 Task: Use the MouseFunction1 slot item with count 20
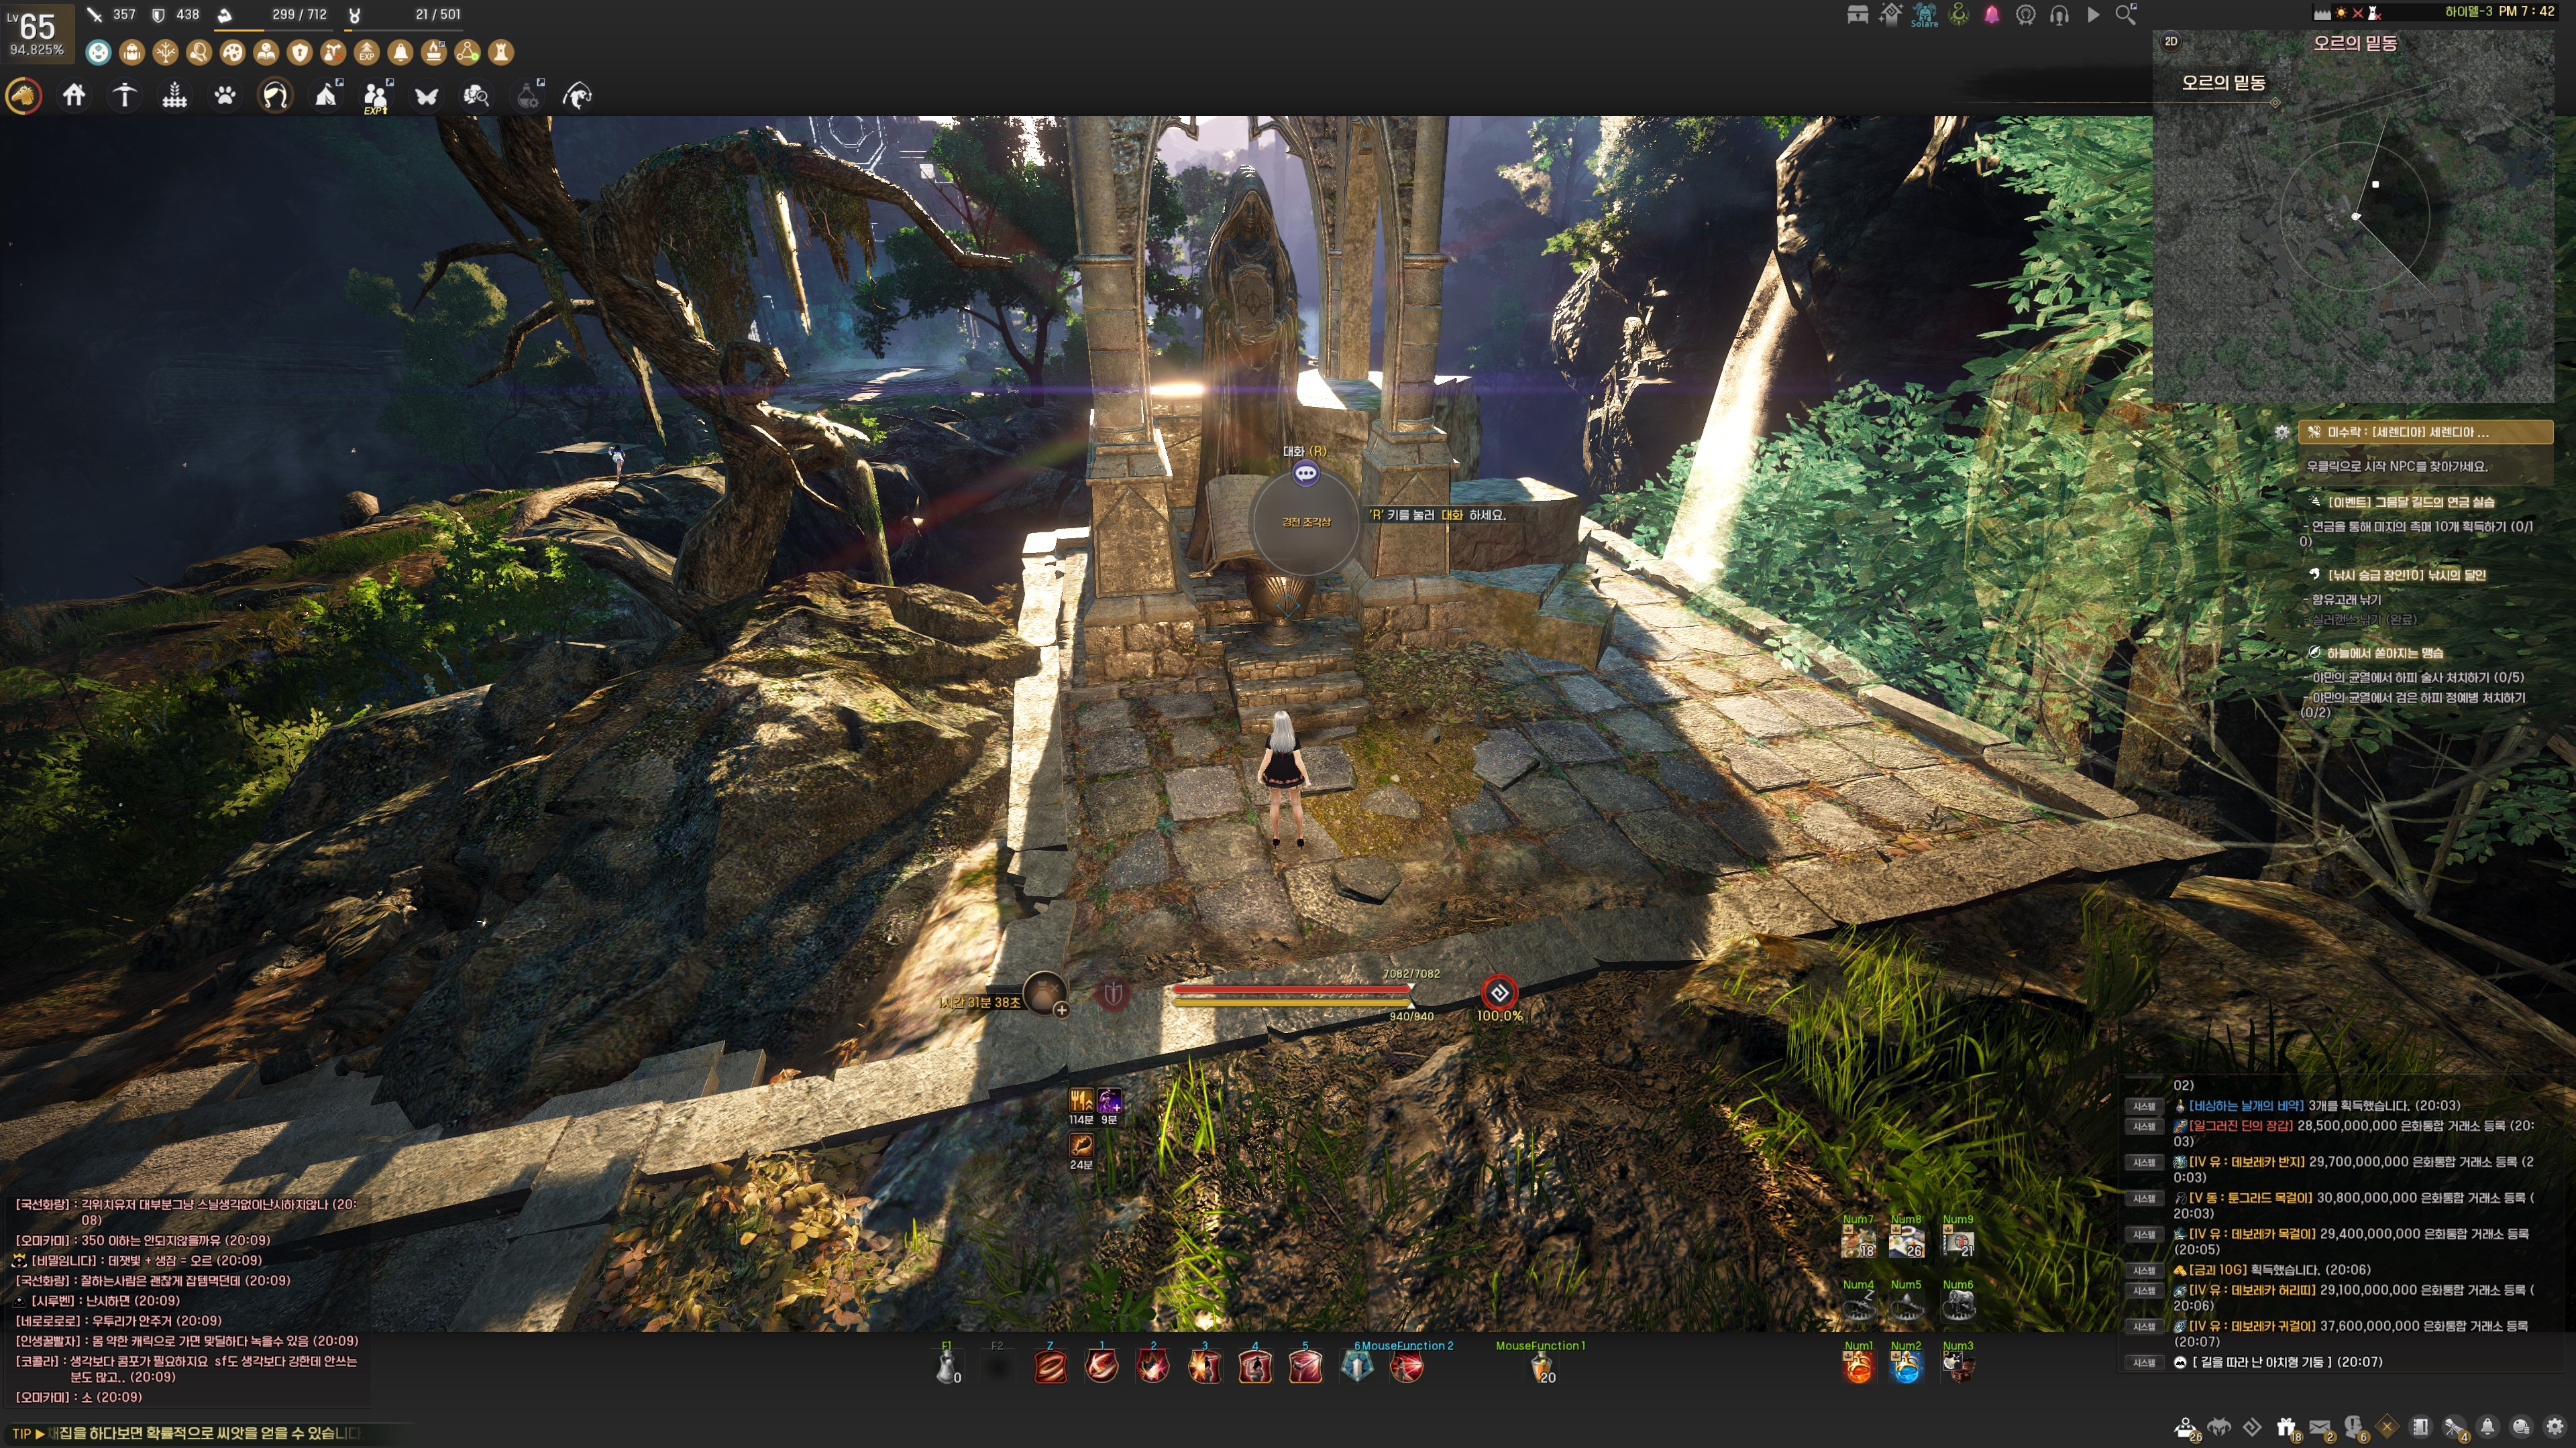click(x=1541, y=1367)
